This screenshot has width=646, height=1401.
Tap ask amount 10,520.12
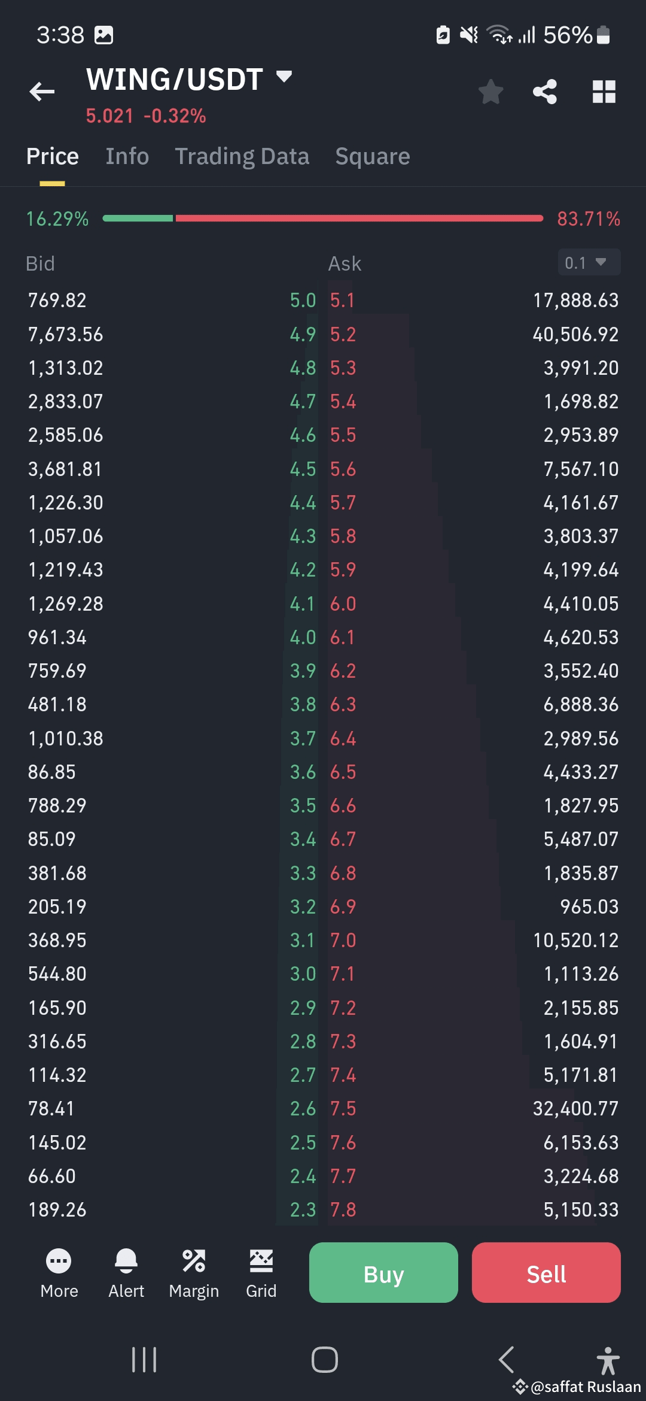coord(576,940)
